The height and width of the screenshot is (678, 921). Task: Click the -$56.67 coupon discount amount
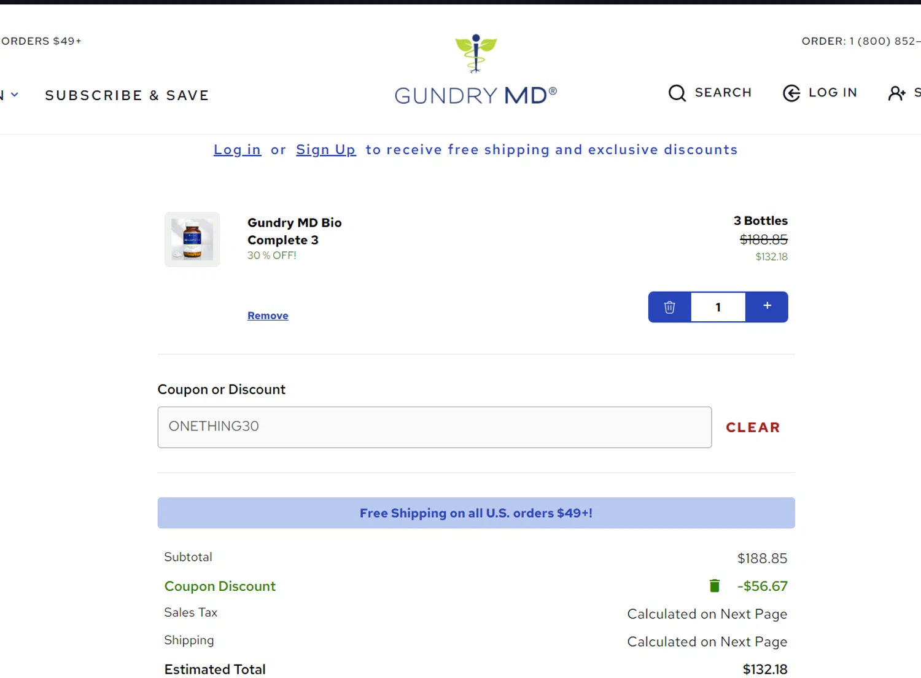coord(762,586)
